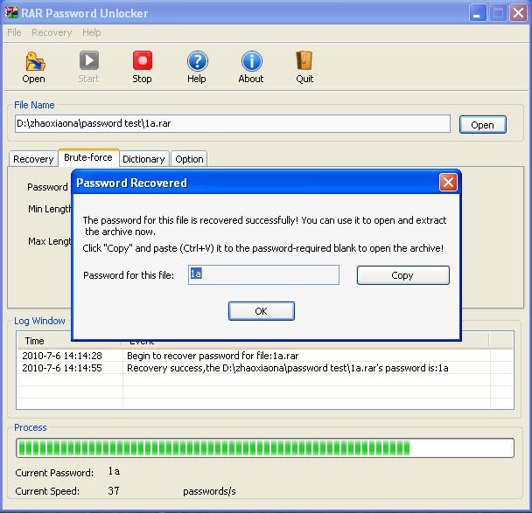This screenshot has height=513, width=532.
Task: Switch to the Recovery tab
Action: [33, 159]
